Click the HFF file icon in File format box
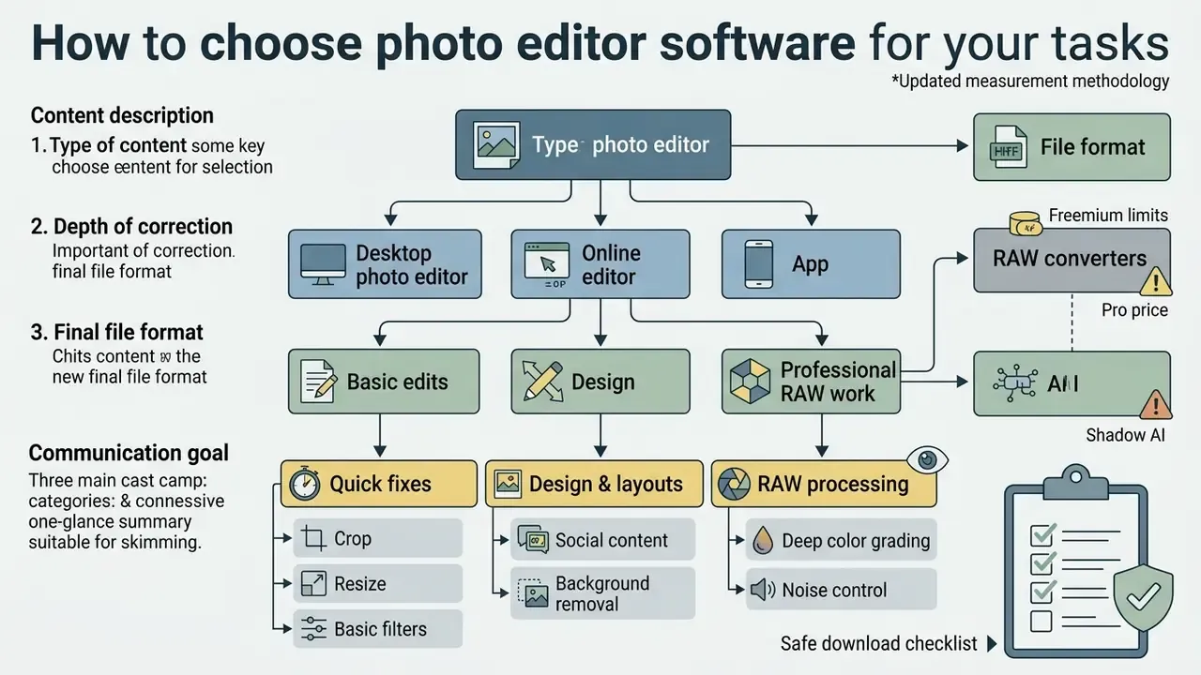1201x675 pixels. (1009, 147)
